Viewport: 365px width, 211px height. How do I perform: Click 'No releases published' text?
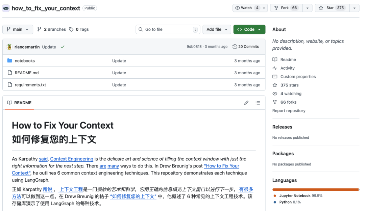tap(291, 137)
